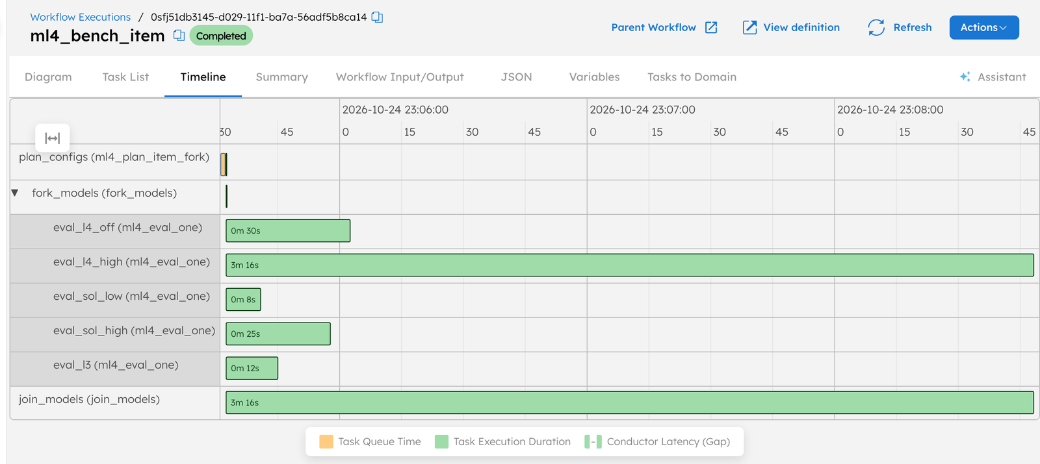Switch to the Variables tab
Image resolution: width=1040 pixels, height=464 pixels.
point(594,77)
